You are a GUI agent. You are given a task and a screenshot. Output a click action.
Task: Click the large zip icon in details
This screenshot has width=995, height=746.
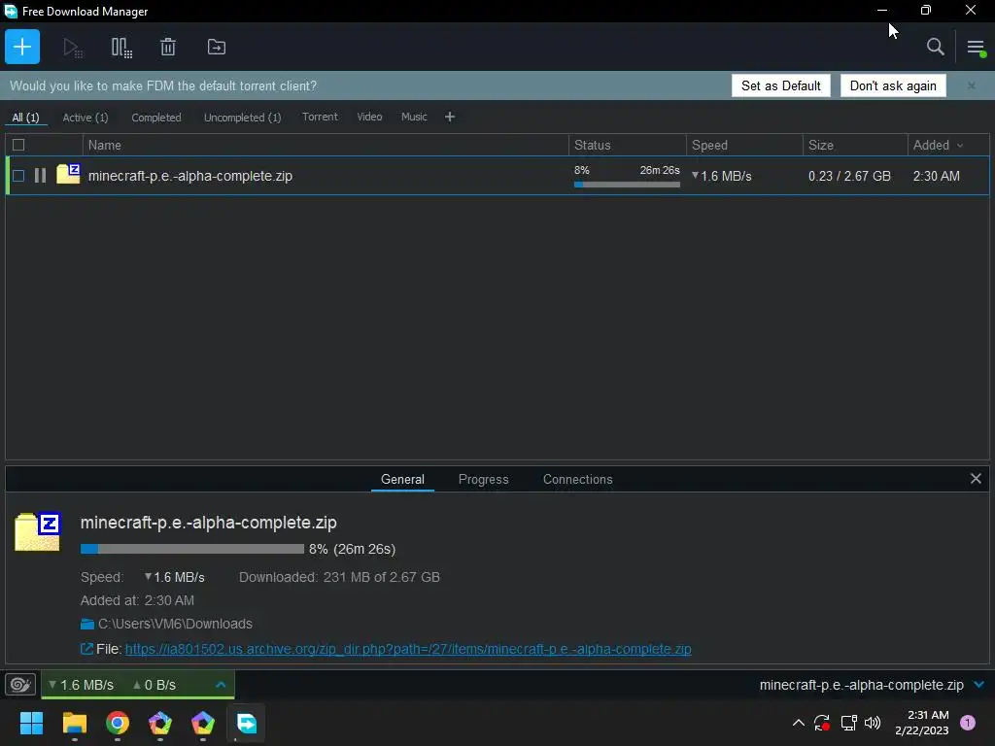(38, 531)
